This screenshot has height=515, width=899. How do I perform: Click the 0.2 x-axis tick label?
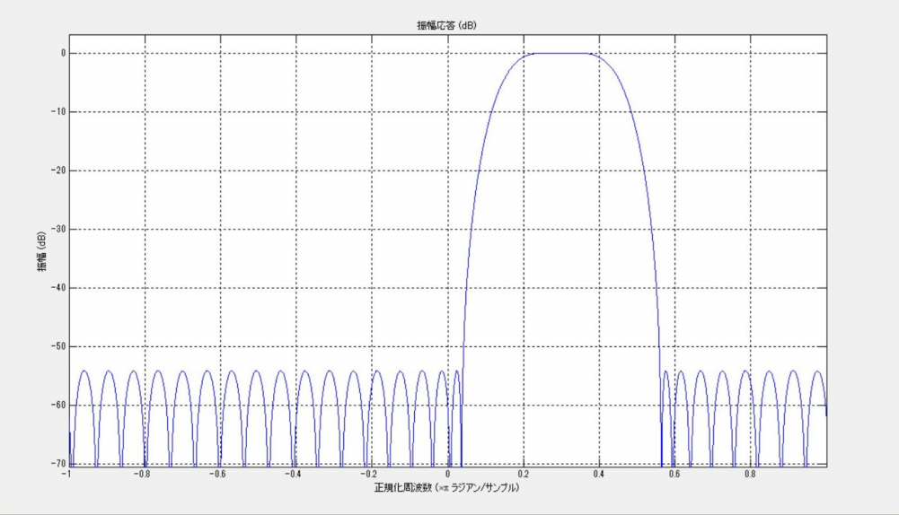524,474
